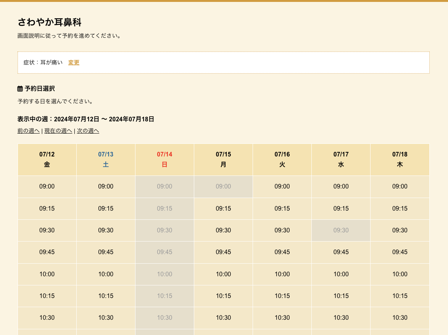Viewport: 448px width, 335px height.
Task: Choose 10:30 on Thursday 07/18
Action: point(400,317)
